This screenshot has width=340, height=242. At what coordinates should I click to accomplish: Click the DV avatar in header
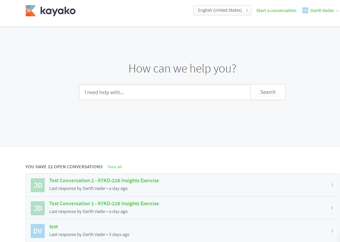[x=305, y=10]
